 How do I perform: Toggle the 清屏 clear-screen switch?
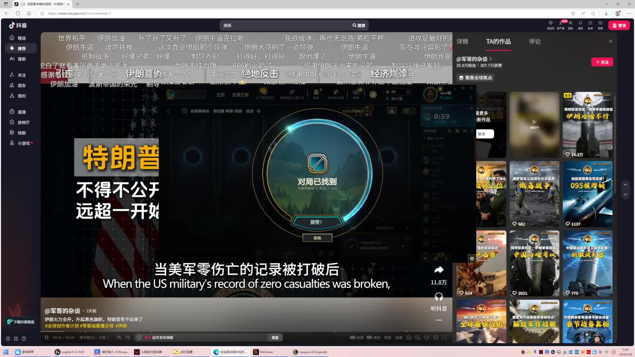click(x=369, y=337)
